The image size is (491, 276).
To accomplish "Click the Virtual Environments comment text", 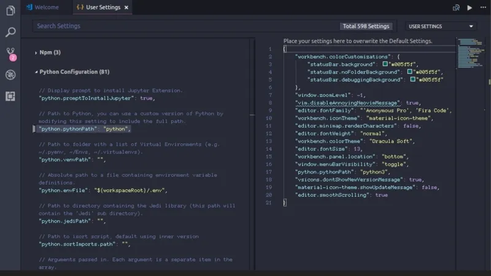I will pos(129,148).
